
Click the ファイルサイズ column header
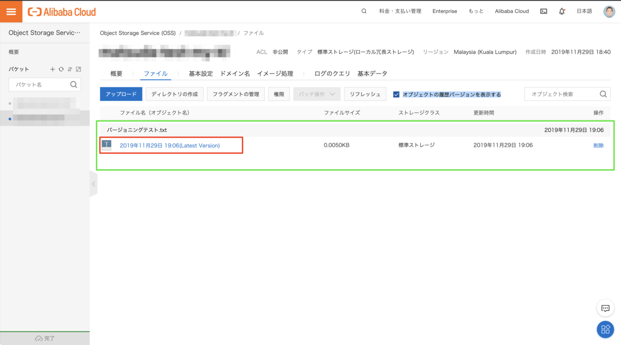pos(342,113)
